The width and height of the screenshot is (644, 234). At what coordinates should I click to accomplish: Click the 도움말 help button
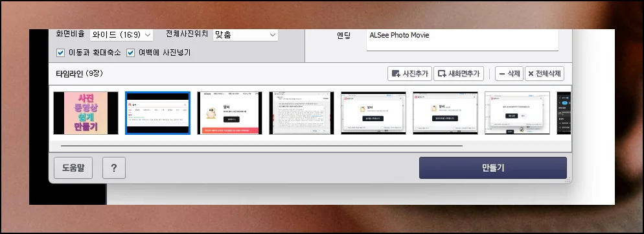coord(73,168)
